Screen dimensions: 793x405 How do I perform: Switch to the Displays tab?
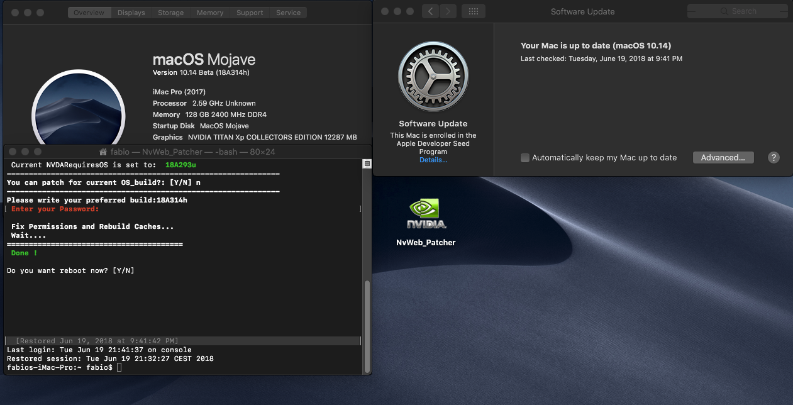click(x=131, y=13)
